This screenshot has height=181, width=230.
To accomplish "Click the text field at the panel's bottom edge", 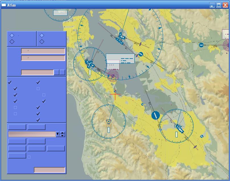I will [x=50, y=170].
